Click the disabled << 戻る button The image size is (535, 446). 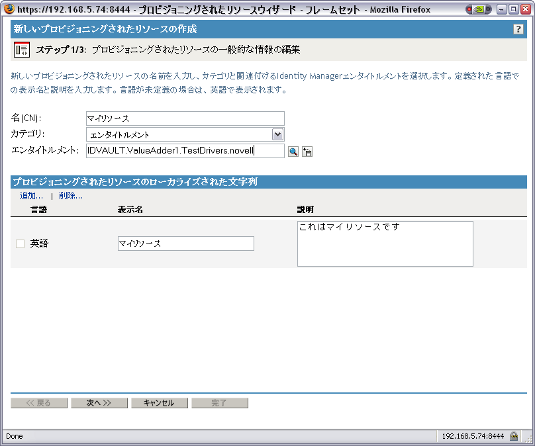(39, 403)
